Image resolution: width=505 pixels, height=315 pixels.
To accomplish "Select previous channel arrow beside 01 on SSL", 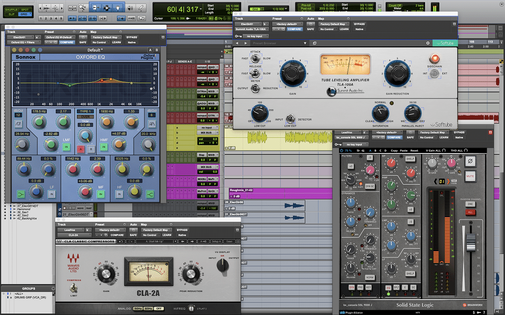I will tap(435, 182).
